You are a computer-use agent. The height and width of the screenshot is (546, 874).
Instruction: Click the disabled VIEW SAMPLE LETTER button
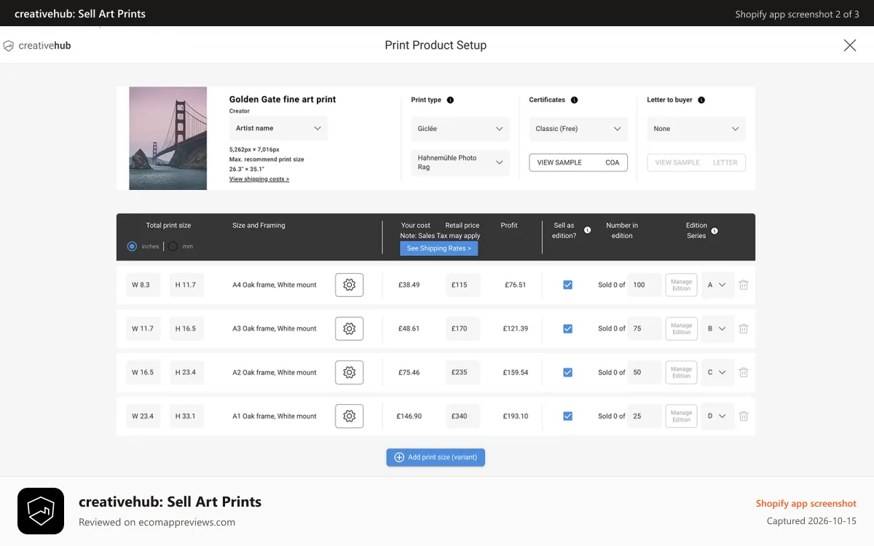(696, 162)
